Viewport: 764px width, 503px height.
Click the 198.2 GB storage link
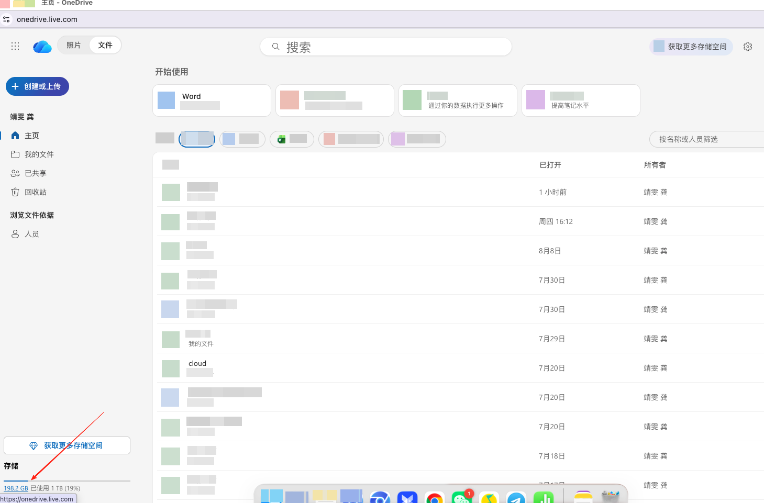click(16, 488)
